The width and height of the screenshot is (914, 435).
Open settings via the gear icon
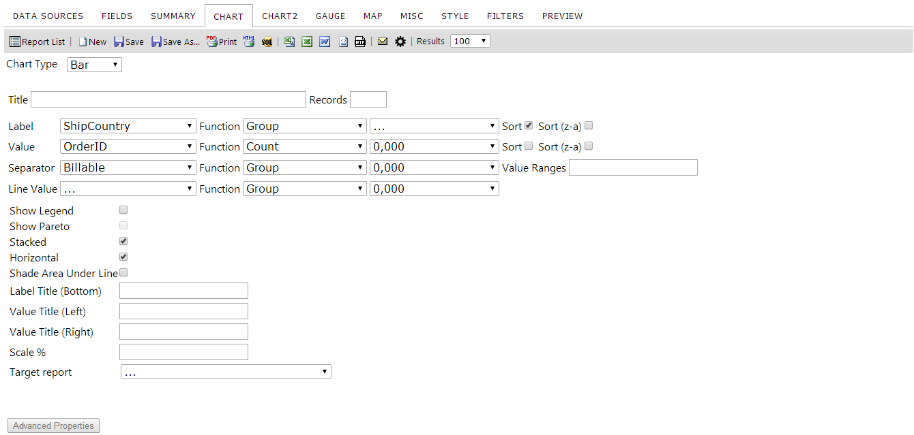pos(400,42)
